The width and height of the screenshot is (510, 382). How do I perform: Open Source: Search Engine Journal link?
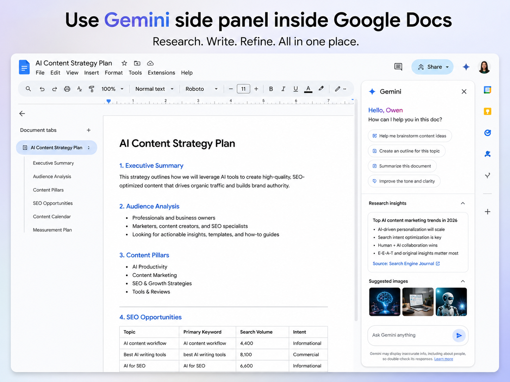pyautogui.click(x=406, y=263)
